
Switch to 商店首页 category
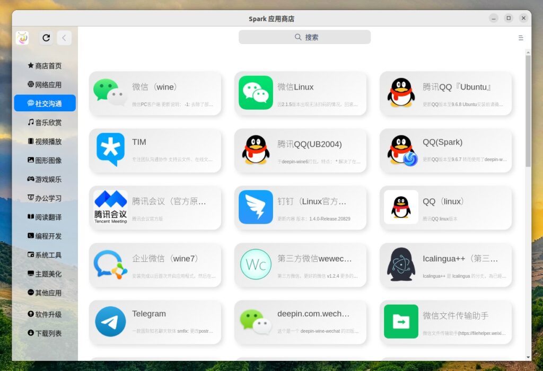[45, 66]
